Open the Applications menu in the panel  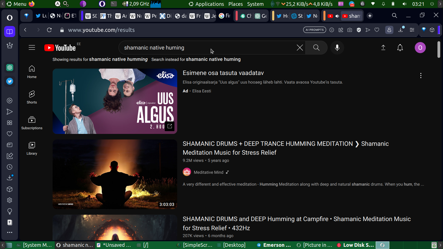tap(206, 4)
